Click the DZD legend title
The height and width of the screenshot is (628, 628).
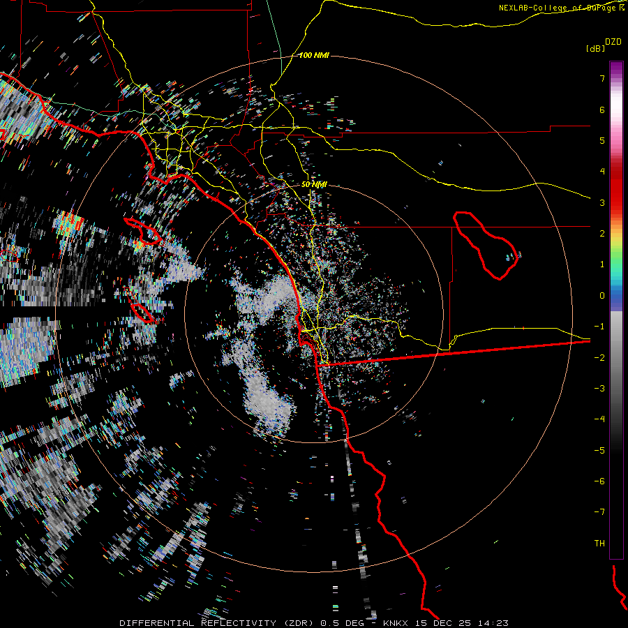[613, 42]
